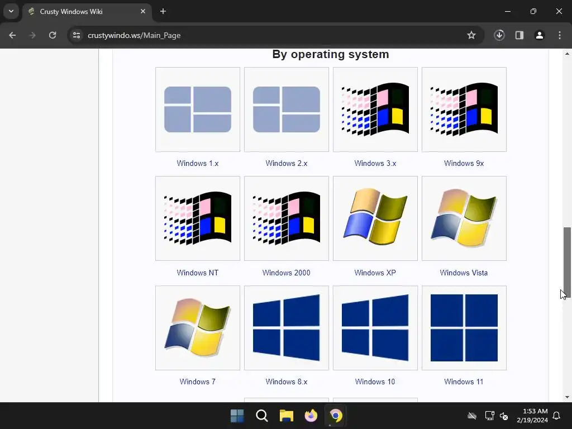Follow the Windows 10 text link

(375, 382)
